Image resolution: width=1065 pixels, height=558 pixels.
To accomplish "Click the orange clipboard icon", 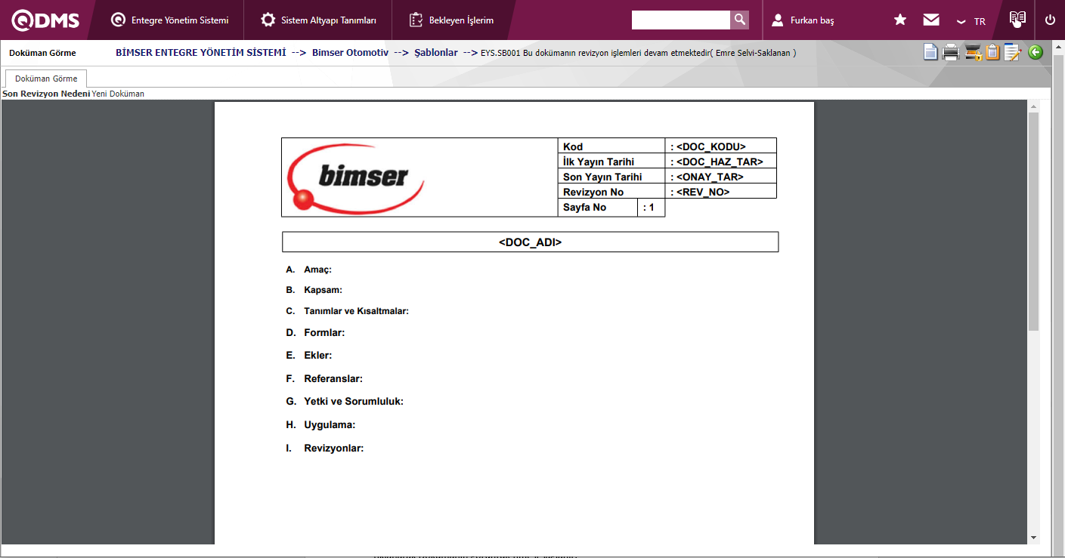I will tap(991, 51).
